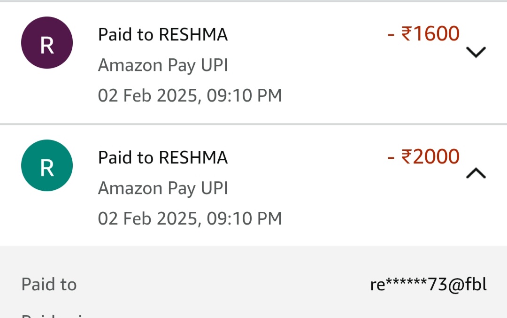The width and height of the screenshot is (507, 318).
Task: Click the timestamp of the ₹2000 payment
Action: pyautogui.click(x=190, y=218)
